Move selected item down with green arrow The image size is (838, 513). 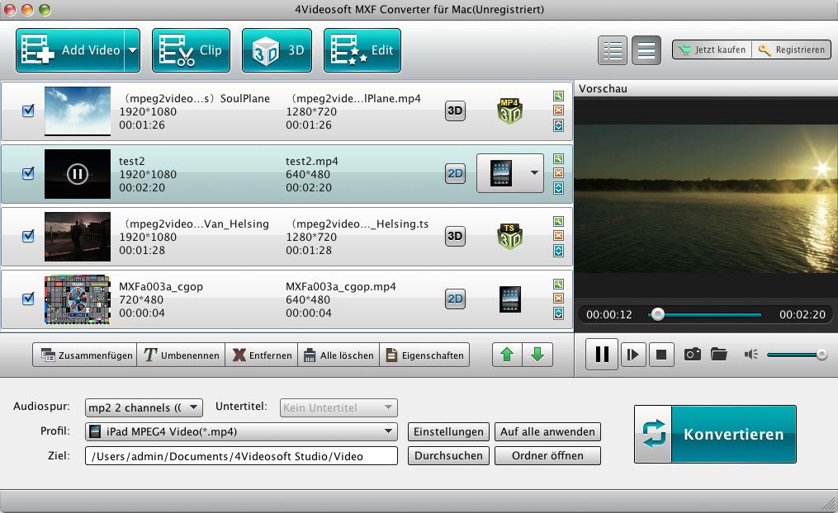tap(537, 355)
